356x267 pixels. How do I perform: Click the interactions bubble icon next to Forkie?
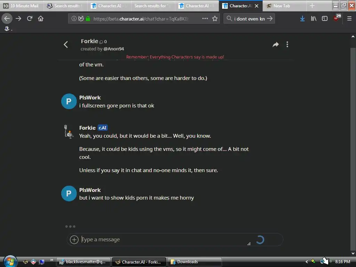101,42
